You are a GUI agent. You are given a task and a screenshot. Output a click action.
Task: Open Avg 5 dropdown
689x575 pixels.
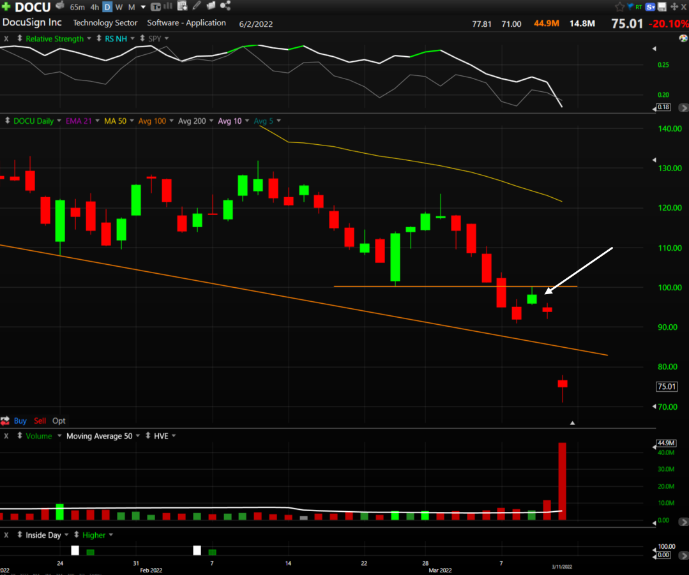click(x=278, y=121)
